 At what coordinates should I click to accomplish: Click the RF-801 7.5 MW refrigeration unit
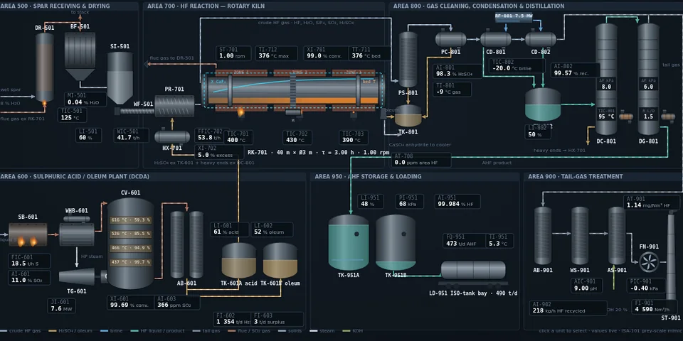pyautogui.click(x=514, y=16)
